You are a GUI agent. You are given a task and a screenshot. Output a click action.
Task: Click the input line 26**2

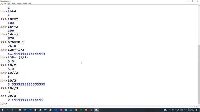click(x=13, y=35)
